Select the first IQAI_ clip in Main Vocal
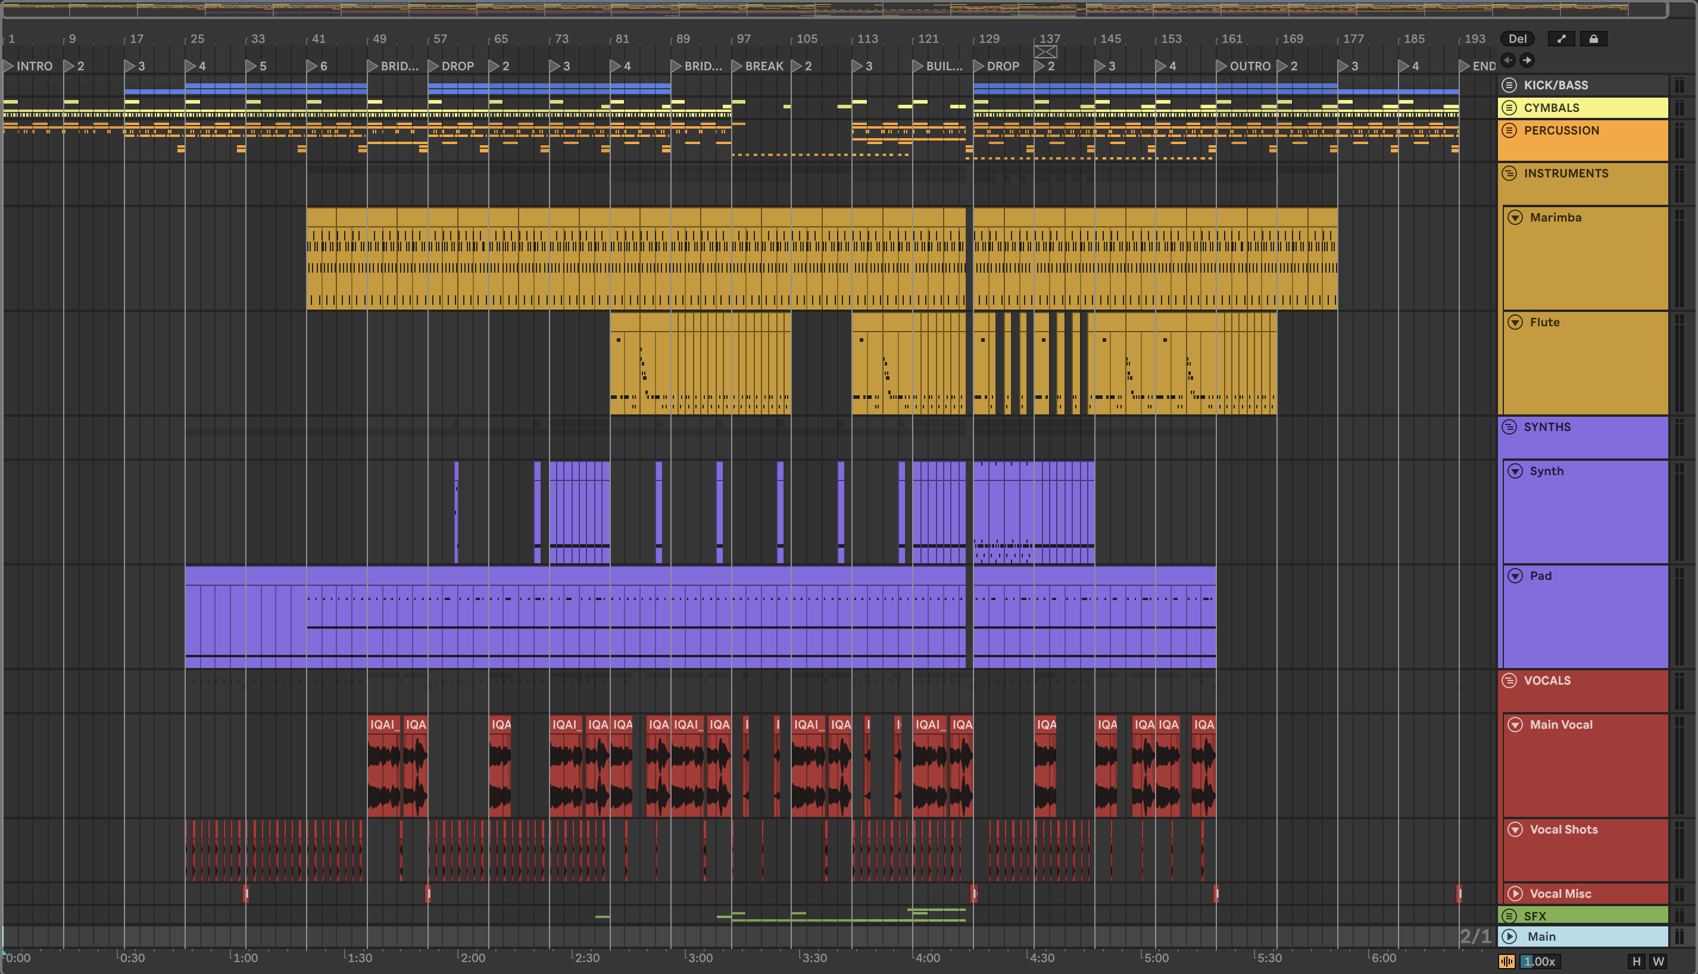1698x974 pixels. (x=385, y=765)
